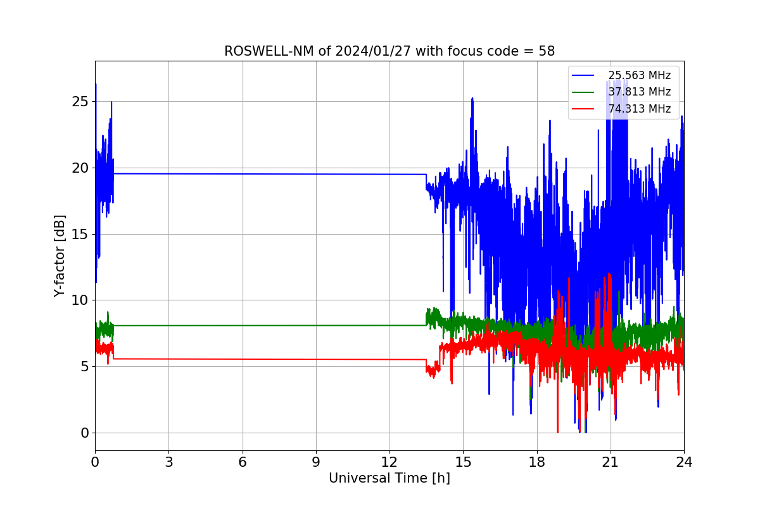Click the y-axis tick label '20'

tap(81, 168)
